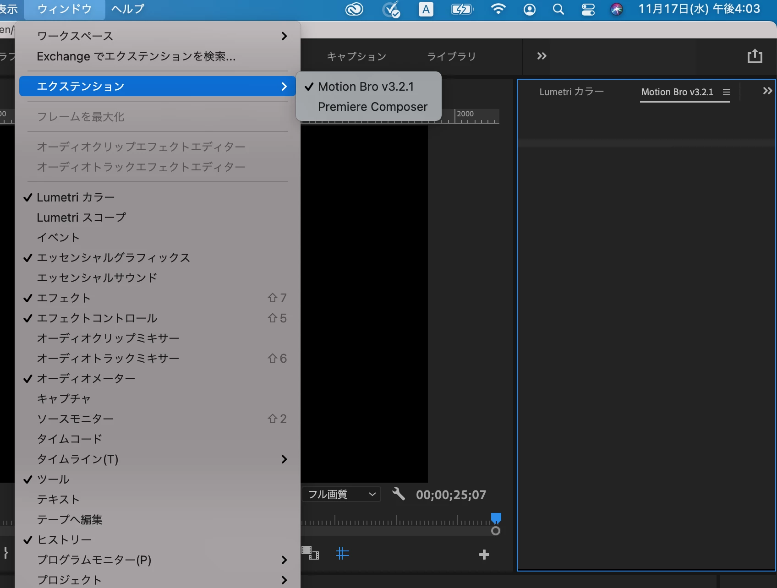Open タイムコード panel
777x588 pixels.
pyautogui.click(x=158, y=439)
